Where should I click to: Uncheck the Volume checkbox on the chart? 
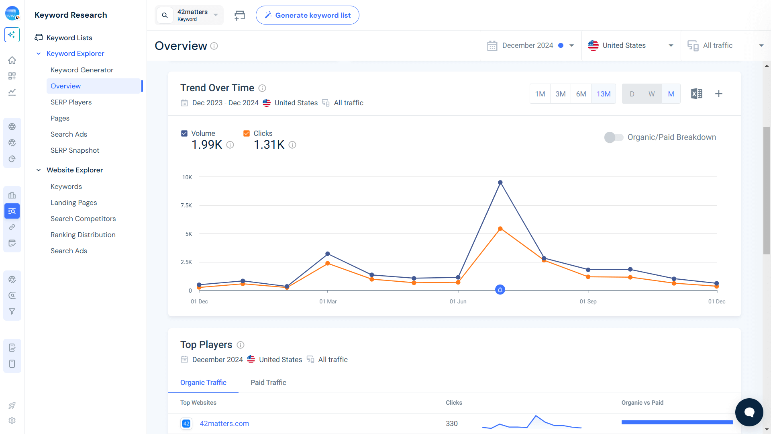point(184,133)
